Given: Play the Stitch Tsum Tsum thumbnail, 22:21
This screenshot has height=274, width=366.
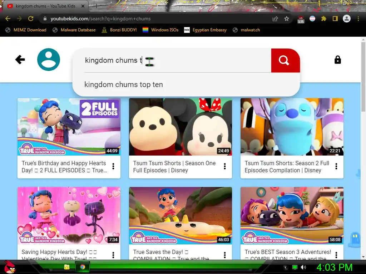Looking at the screenshot, I should click(x=292, y=127).
